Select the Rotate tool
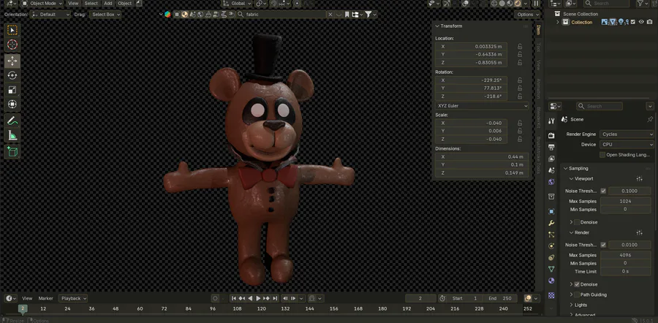 coord(12,75)
